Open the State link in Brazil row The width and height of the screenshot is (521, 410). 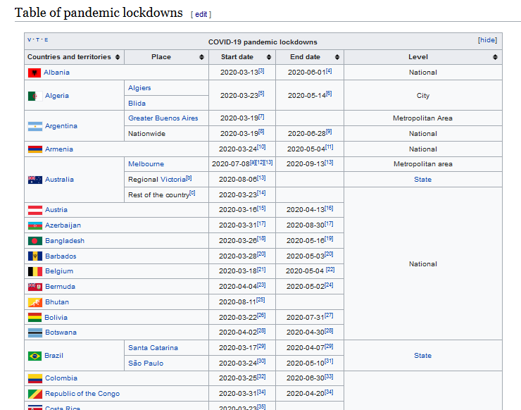tap(422, 356)
